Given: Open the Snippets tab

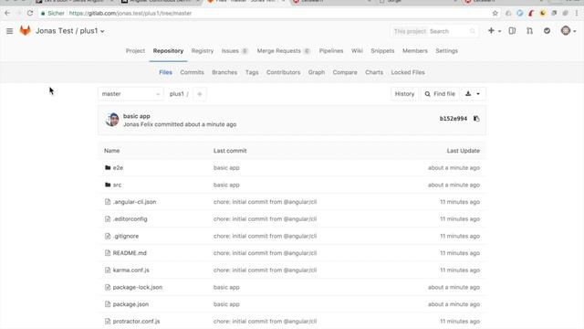Looking at the screenshot, I should (x=382, y=51).
